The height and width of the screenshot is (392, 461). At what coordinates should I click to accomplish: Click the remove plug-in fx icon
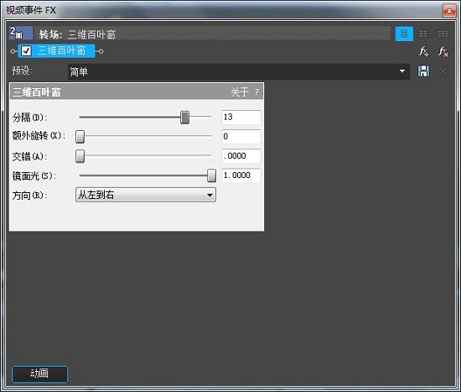443,52
